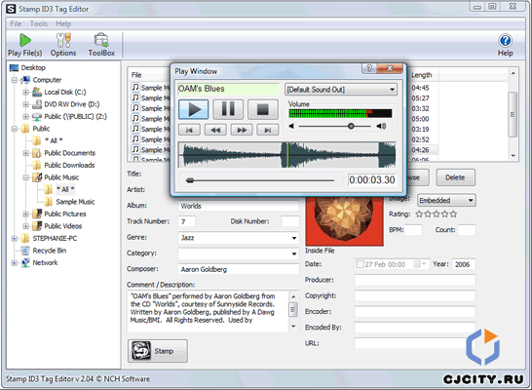
Task: Skip to end of track button
Action: pyautogui.click(x=268, y=130)
